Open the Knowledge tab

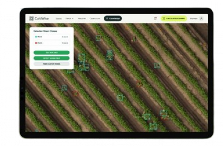tap(113, 19)
